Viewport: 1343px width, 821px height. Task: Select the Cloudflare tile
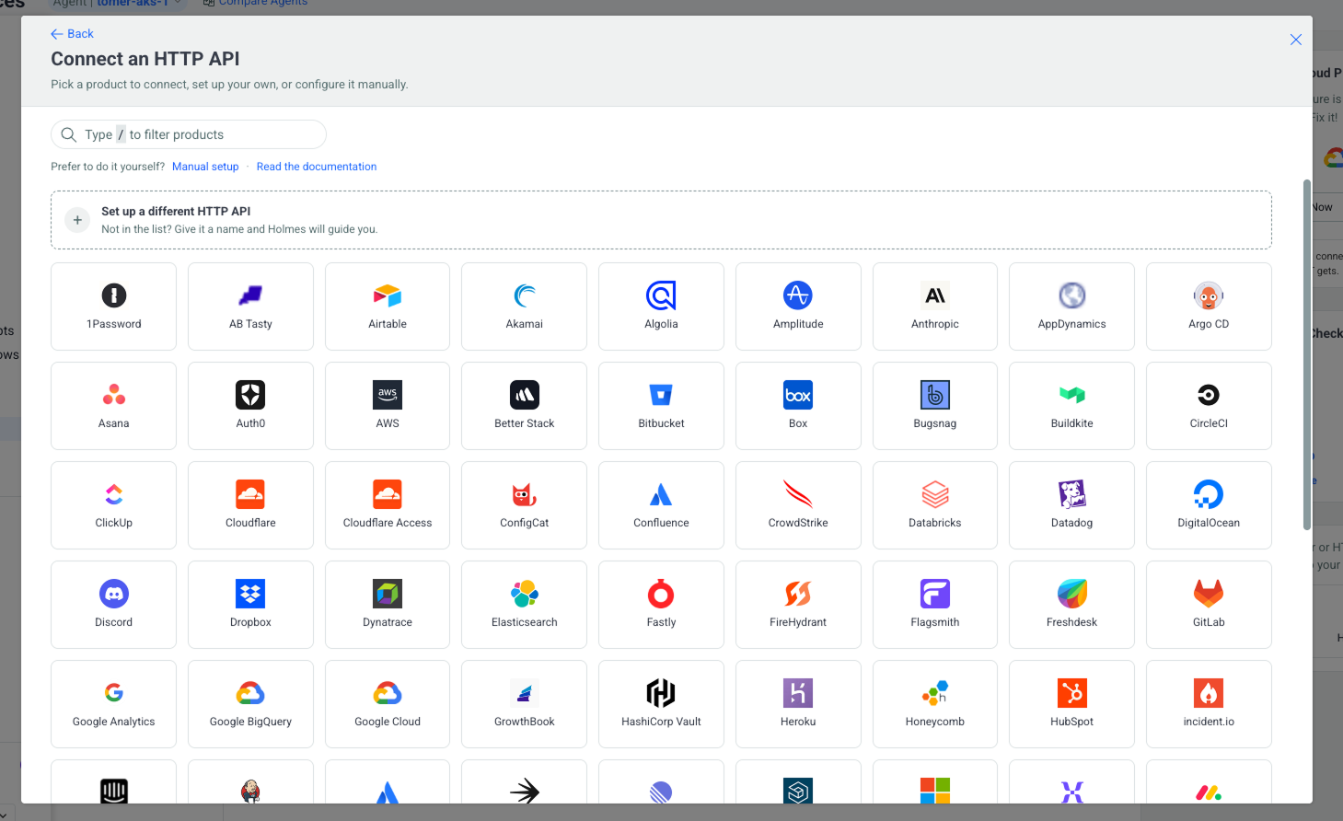click(x=250, y=505)
